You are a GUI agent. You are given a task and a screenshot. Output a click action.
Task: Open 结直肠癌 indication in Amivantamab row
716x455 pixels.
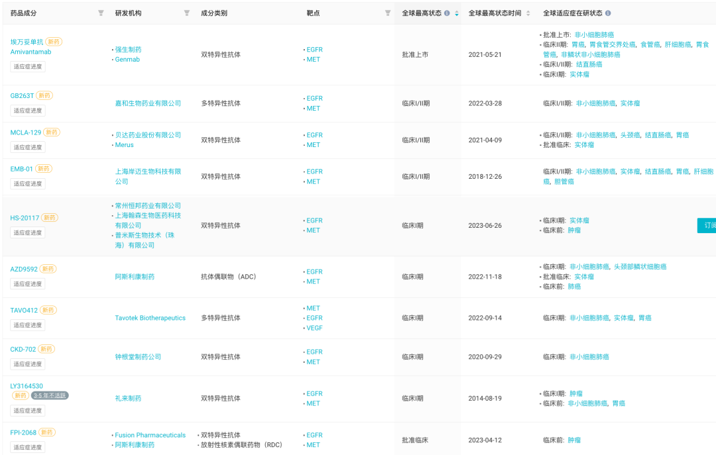(x=589, y=64)
